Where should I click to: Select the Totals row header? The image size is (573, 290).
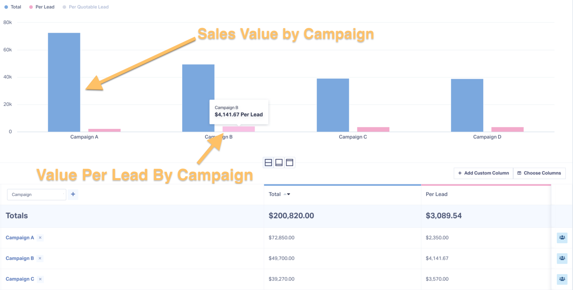tap(17, 215)
